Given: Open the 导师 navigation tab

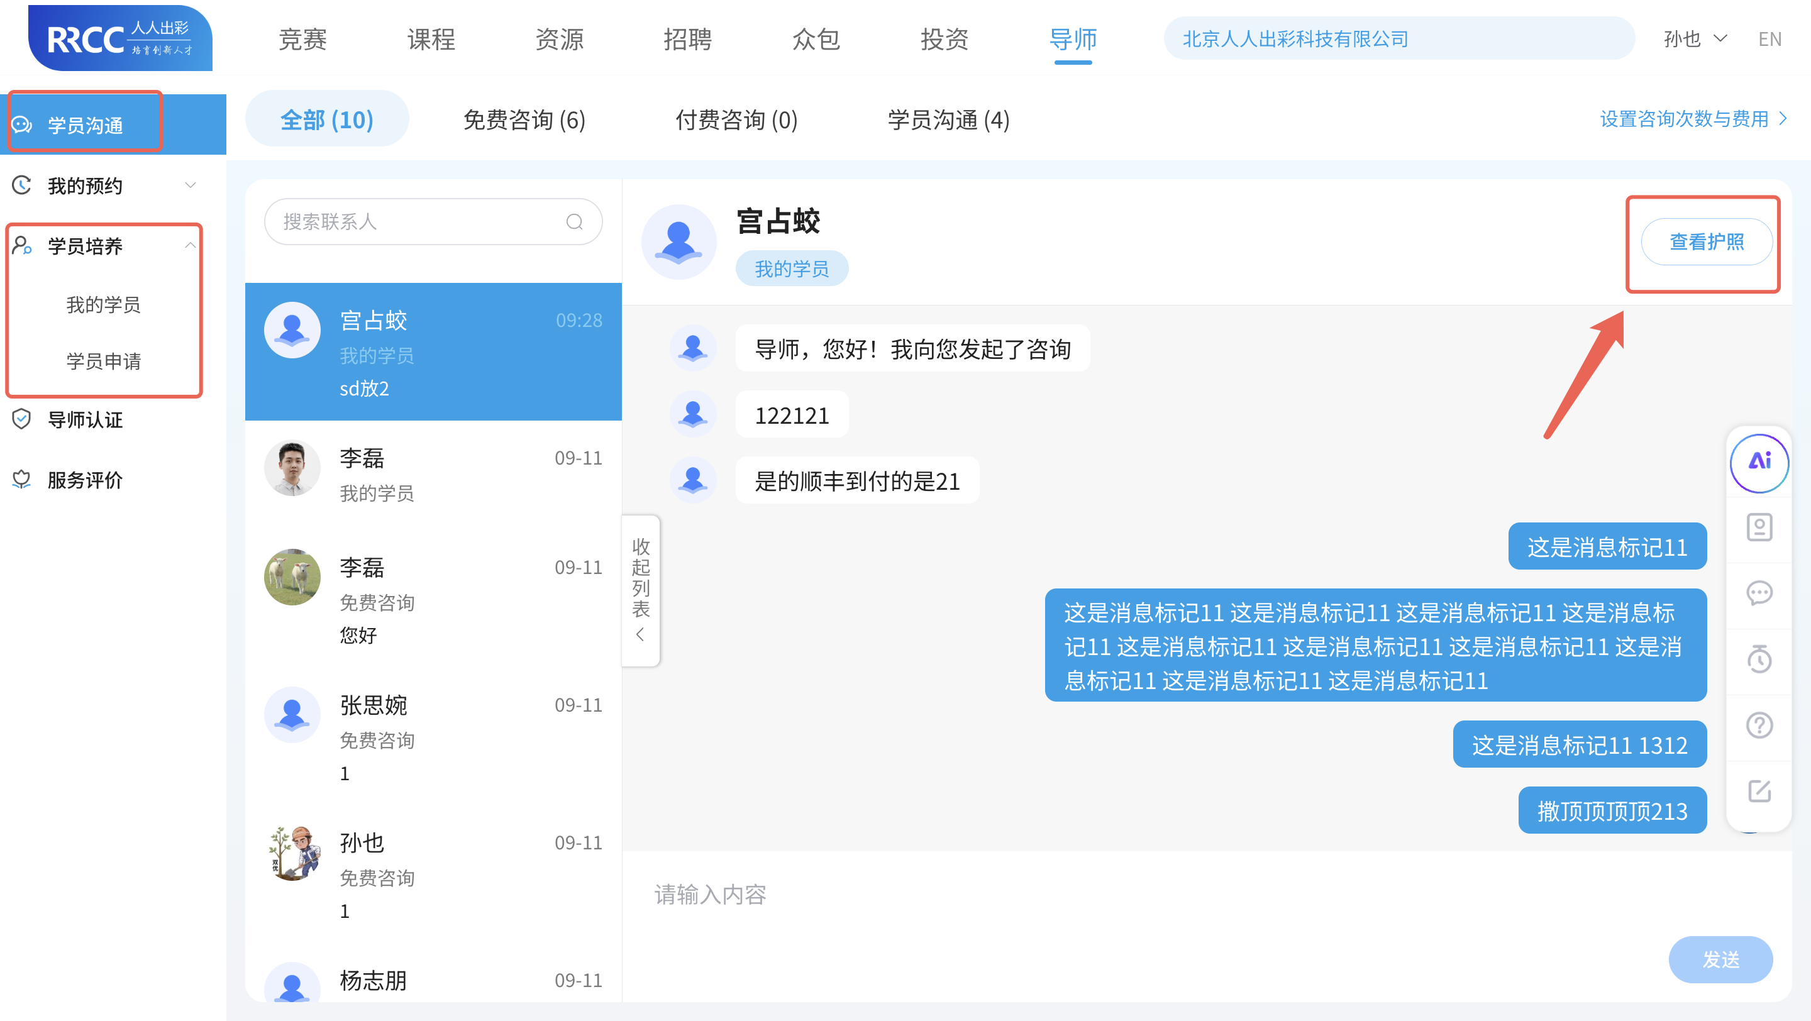Looking at the screenshot, I should coord(1073,40).
